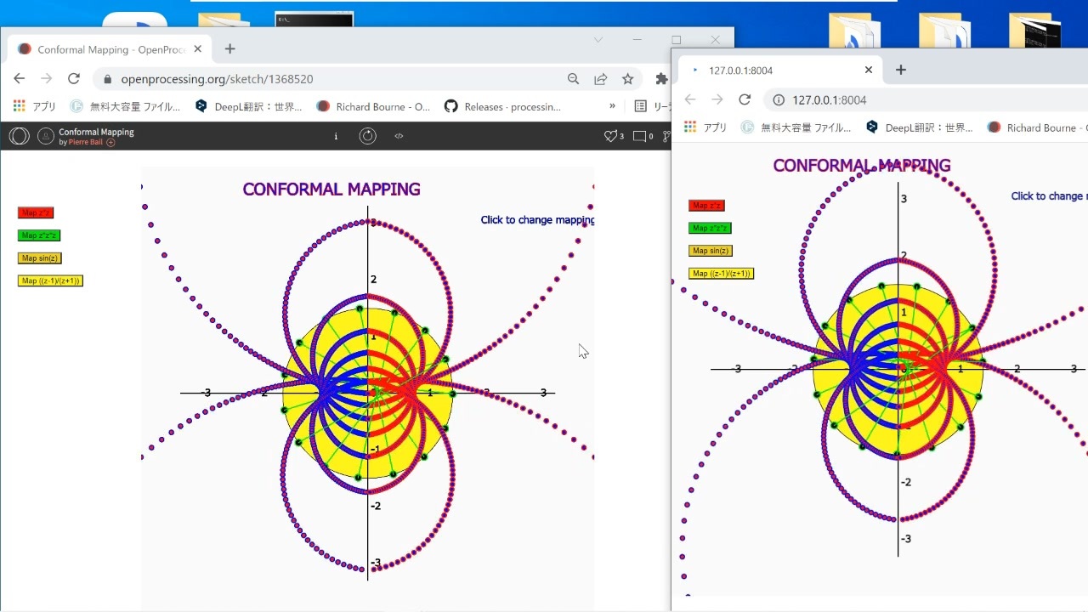Show the sketch code view icon

click(399, 136)
